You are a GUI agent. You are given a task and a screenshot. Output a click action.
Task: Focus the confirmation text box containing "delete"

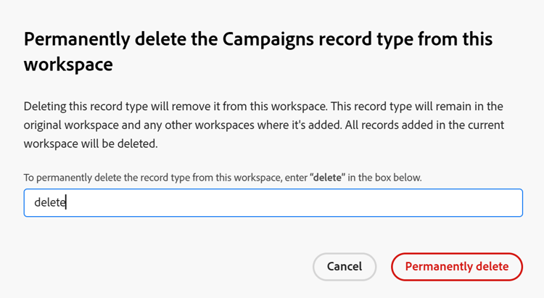tap(273, 203)
